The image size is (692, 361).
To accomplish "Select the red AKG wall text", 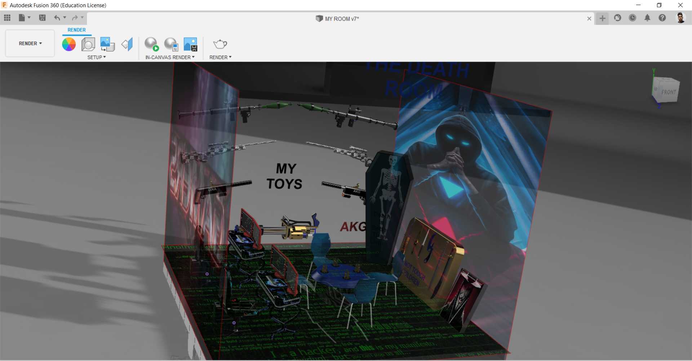I will coord(353,226).
